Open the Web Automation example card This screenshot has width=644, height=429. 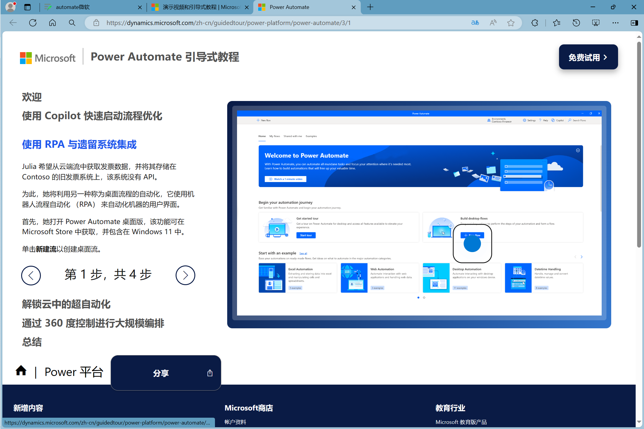coord(380,278)
